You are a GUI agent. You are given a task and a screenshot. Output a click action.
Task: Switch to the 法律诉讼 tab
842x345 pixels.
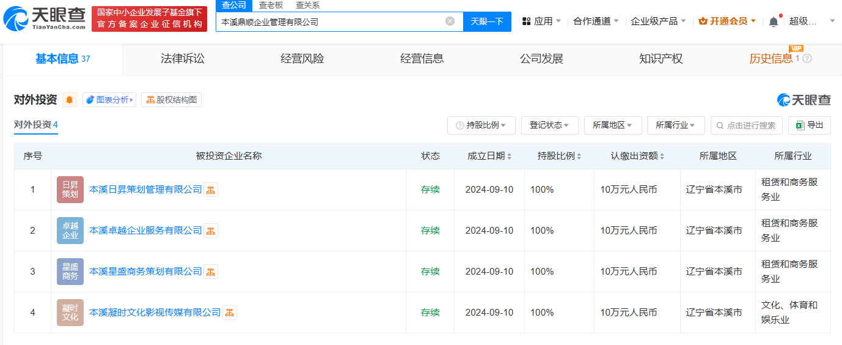click(x=182, y=59)
